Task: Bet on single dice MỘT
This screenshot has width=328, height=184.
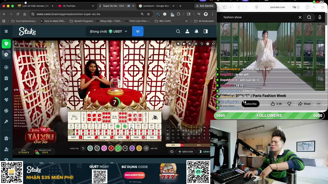Action: point(76,137)
